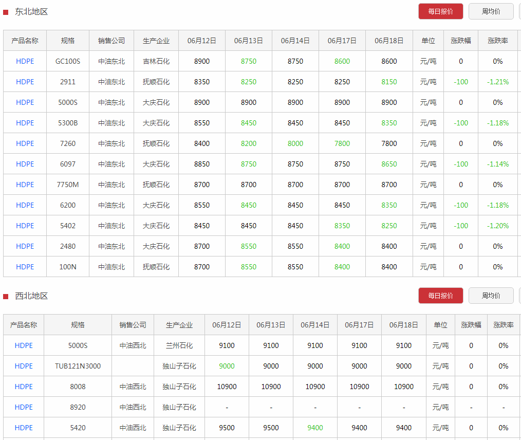This screenshot has width=521, height=440.
Task: Click 中油西北 cell in 8008 row
Action: 133,387
